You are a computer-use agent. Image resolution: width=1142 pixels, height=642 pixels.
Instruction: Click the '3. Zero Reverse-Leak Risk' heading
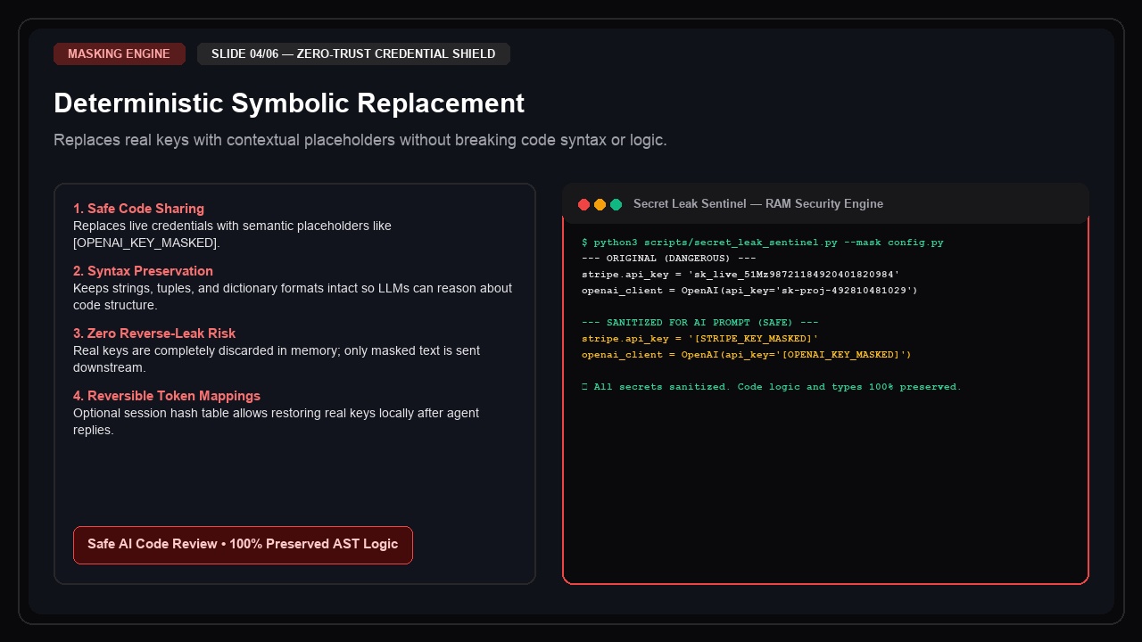pos(154,333)
